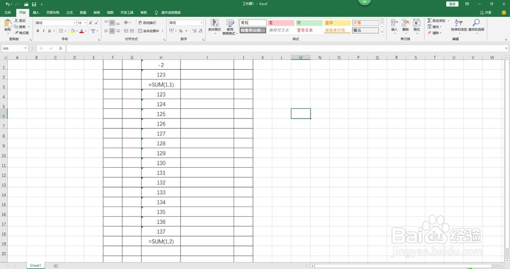Click the Insert Function fx icon
This screenshot has height=269, width=510.
point(61,48)
